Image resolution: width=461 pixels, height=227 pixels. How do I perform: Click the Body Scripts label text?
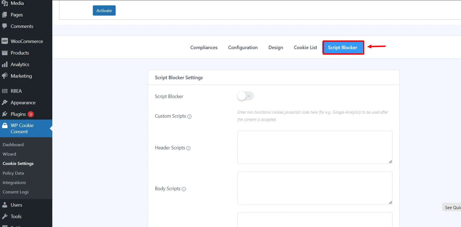coord(168,189)
